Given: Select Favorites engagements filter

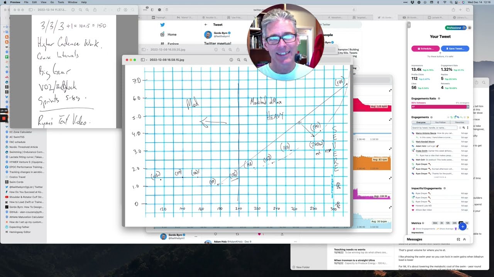Looking at the screenshot, I should pos(459,122).
